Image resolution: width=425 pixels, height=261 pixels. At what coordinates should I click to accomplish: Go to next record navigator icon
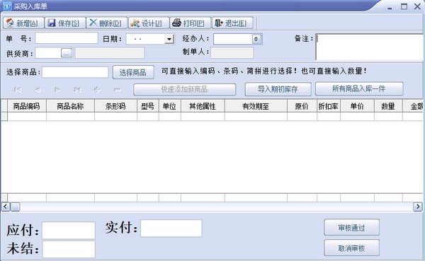(x=57, y=90)
